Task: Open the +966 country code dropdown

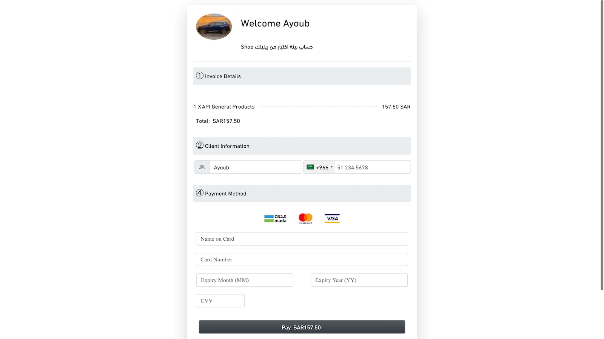Action: pos(319,167)
